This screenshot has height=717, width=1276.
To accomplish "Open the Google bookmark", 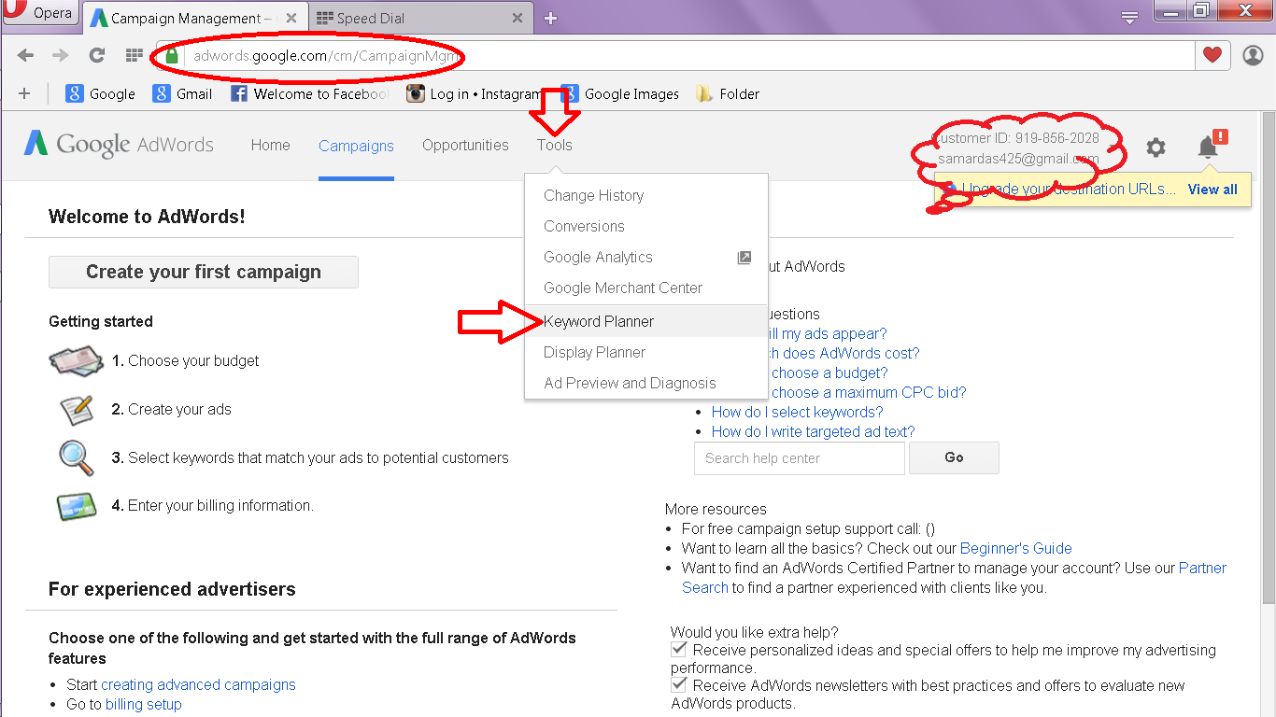I will click(x=100, y=93).
